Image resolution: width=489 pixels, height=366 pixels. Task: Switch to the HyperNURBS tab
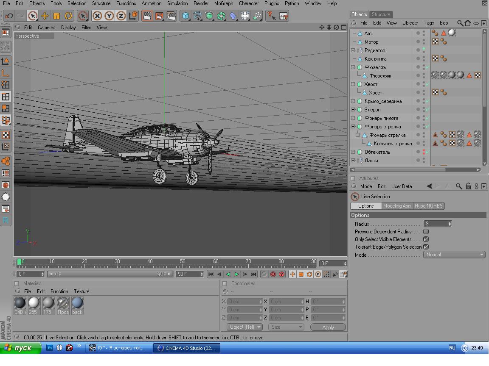(x=428, y=206)
